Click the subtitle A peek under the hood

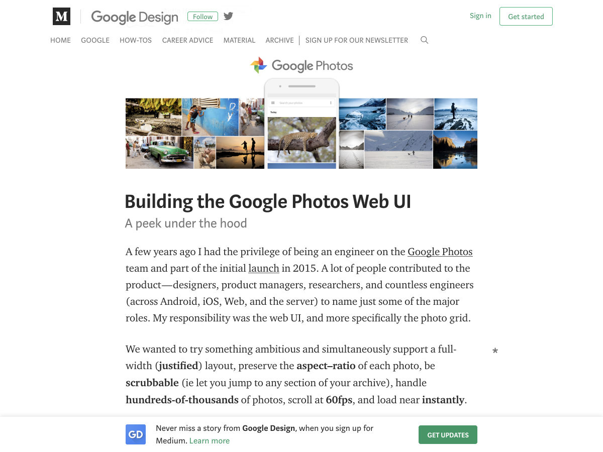click(x=186, y=223)
